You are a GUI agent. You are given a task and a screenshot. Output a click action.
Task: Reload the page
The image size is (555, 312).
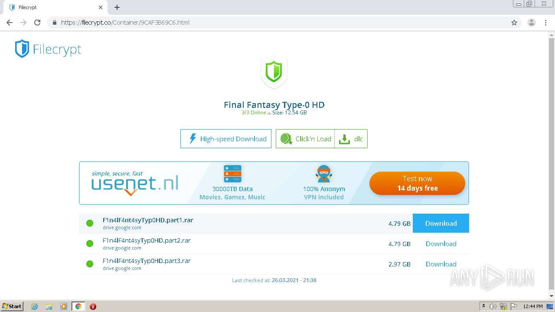click(x=37, y=23)
